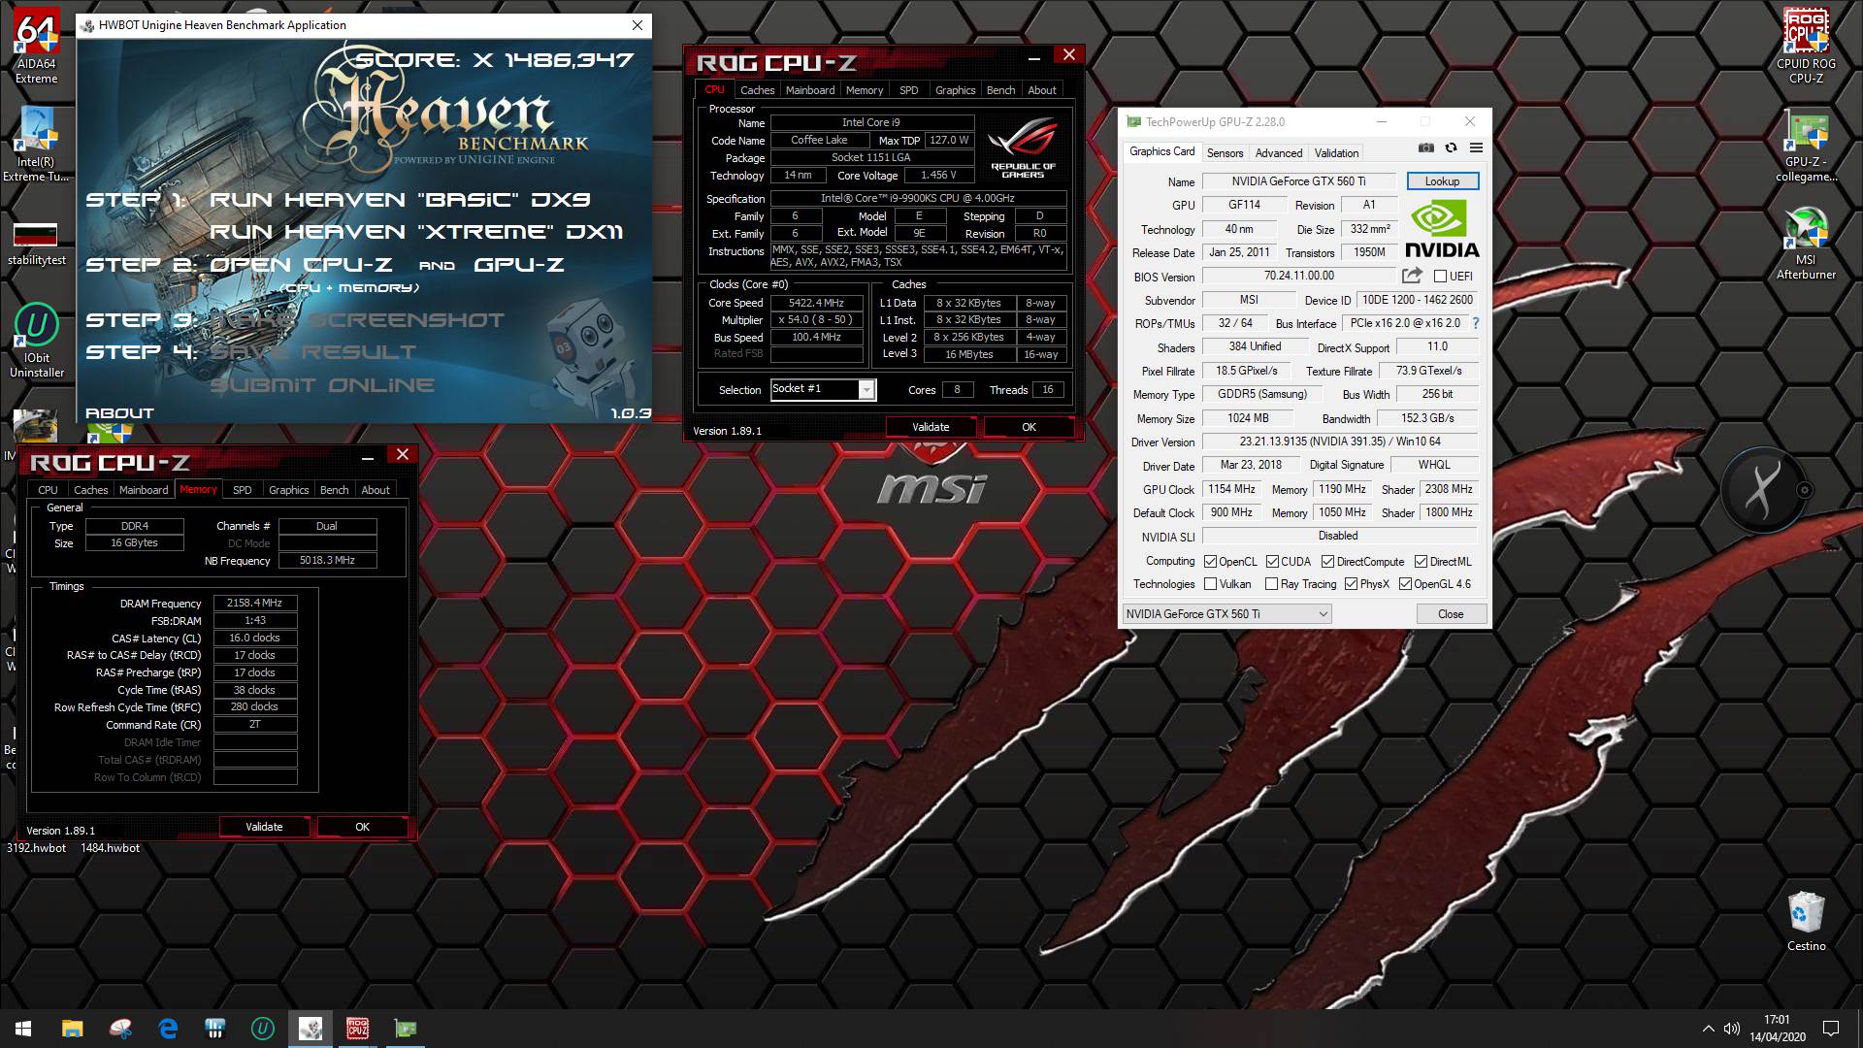The width and height of the screenshot is (1863, 1048).
Task: Open SPD tab in CPU window
Action: tap(908, 90)
